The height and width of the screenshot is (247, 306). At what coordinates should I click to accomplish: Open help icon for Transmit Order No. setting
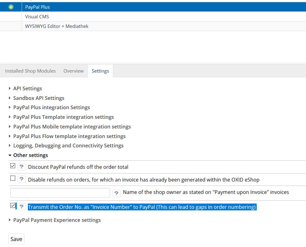tap(21, 207)
